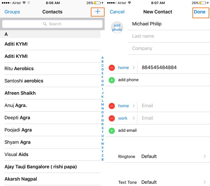210x186 pixels.
Task: Tap add email label
Action: pos(127,131)
